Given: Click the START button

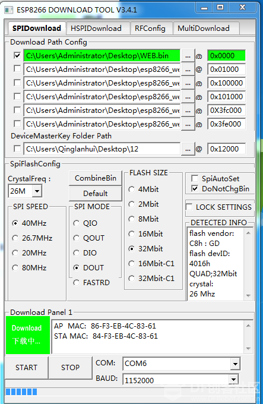Looking at the screenshot, I should [x=26, y=367].
